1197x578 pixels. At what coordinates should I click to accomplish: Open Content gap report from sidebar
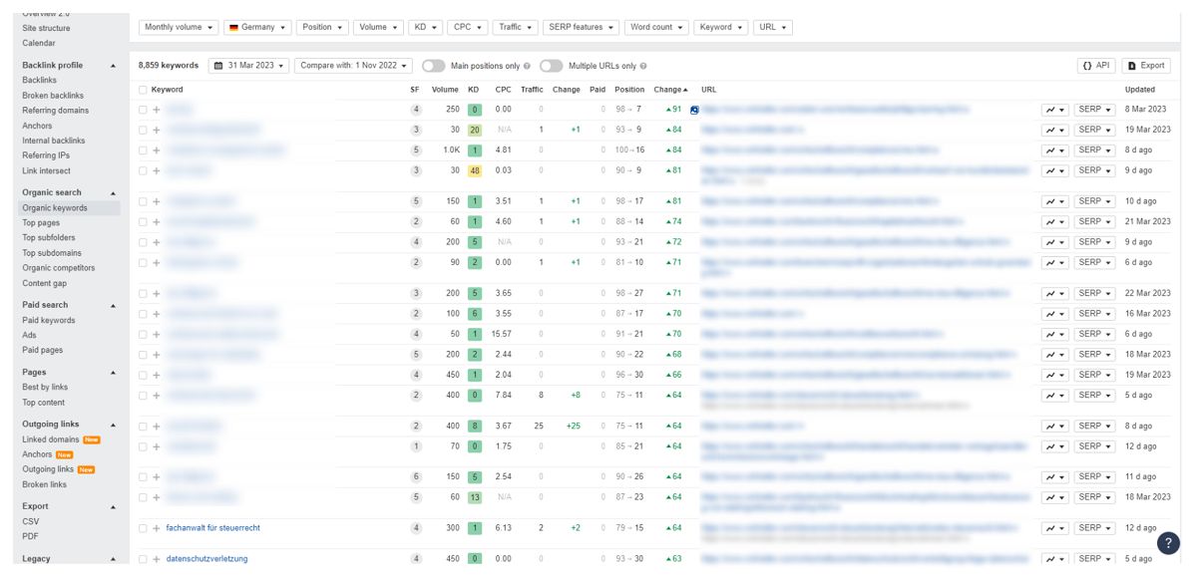pyautogui.click(x=46, y=283)
